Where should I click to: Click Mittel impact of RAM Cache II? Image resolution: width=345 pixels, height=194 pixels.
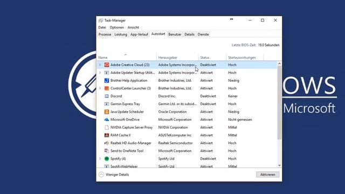pyautogui.click(x=232, y=135)
